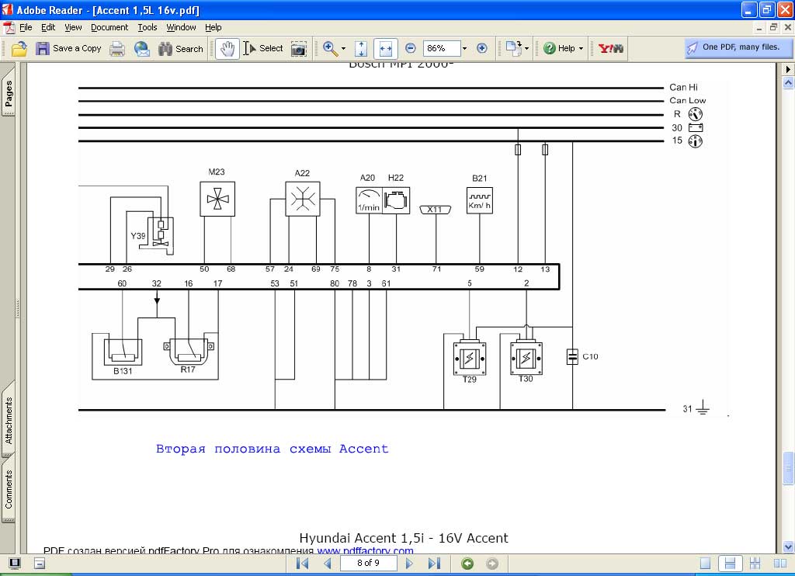795x576 pixels.
Task: Click the E-mail globe envelope icon
Action: click(142, 49)
